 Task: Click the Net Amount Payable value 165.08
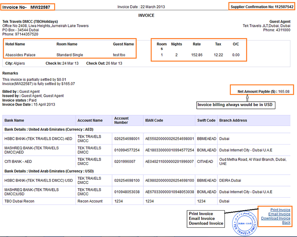click(284, 91)
